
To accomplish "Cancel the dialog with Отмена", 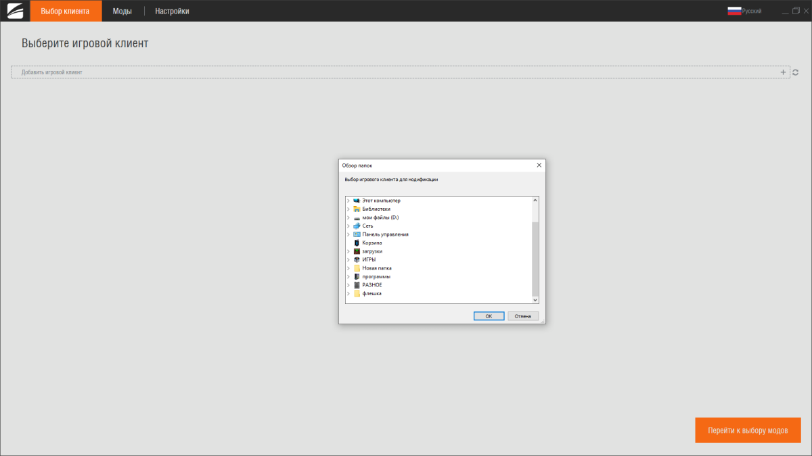I will point(523,316).
